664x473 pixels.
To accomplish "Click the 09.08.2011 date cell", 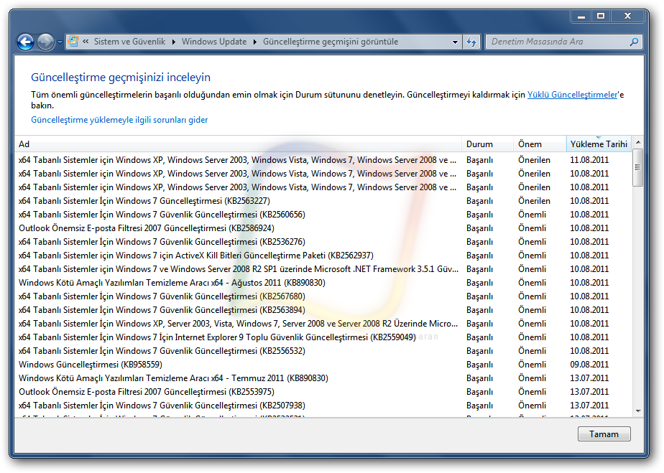I will click(589, 365).
